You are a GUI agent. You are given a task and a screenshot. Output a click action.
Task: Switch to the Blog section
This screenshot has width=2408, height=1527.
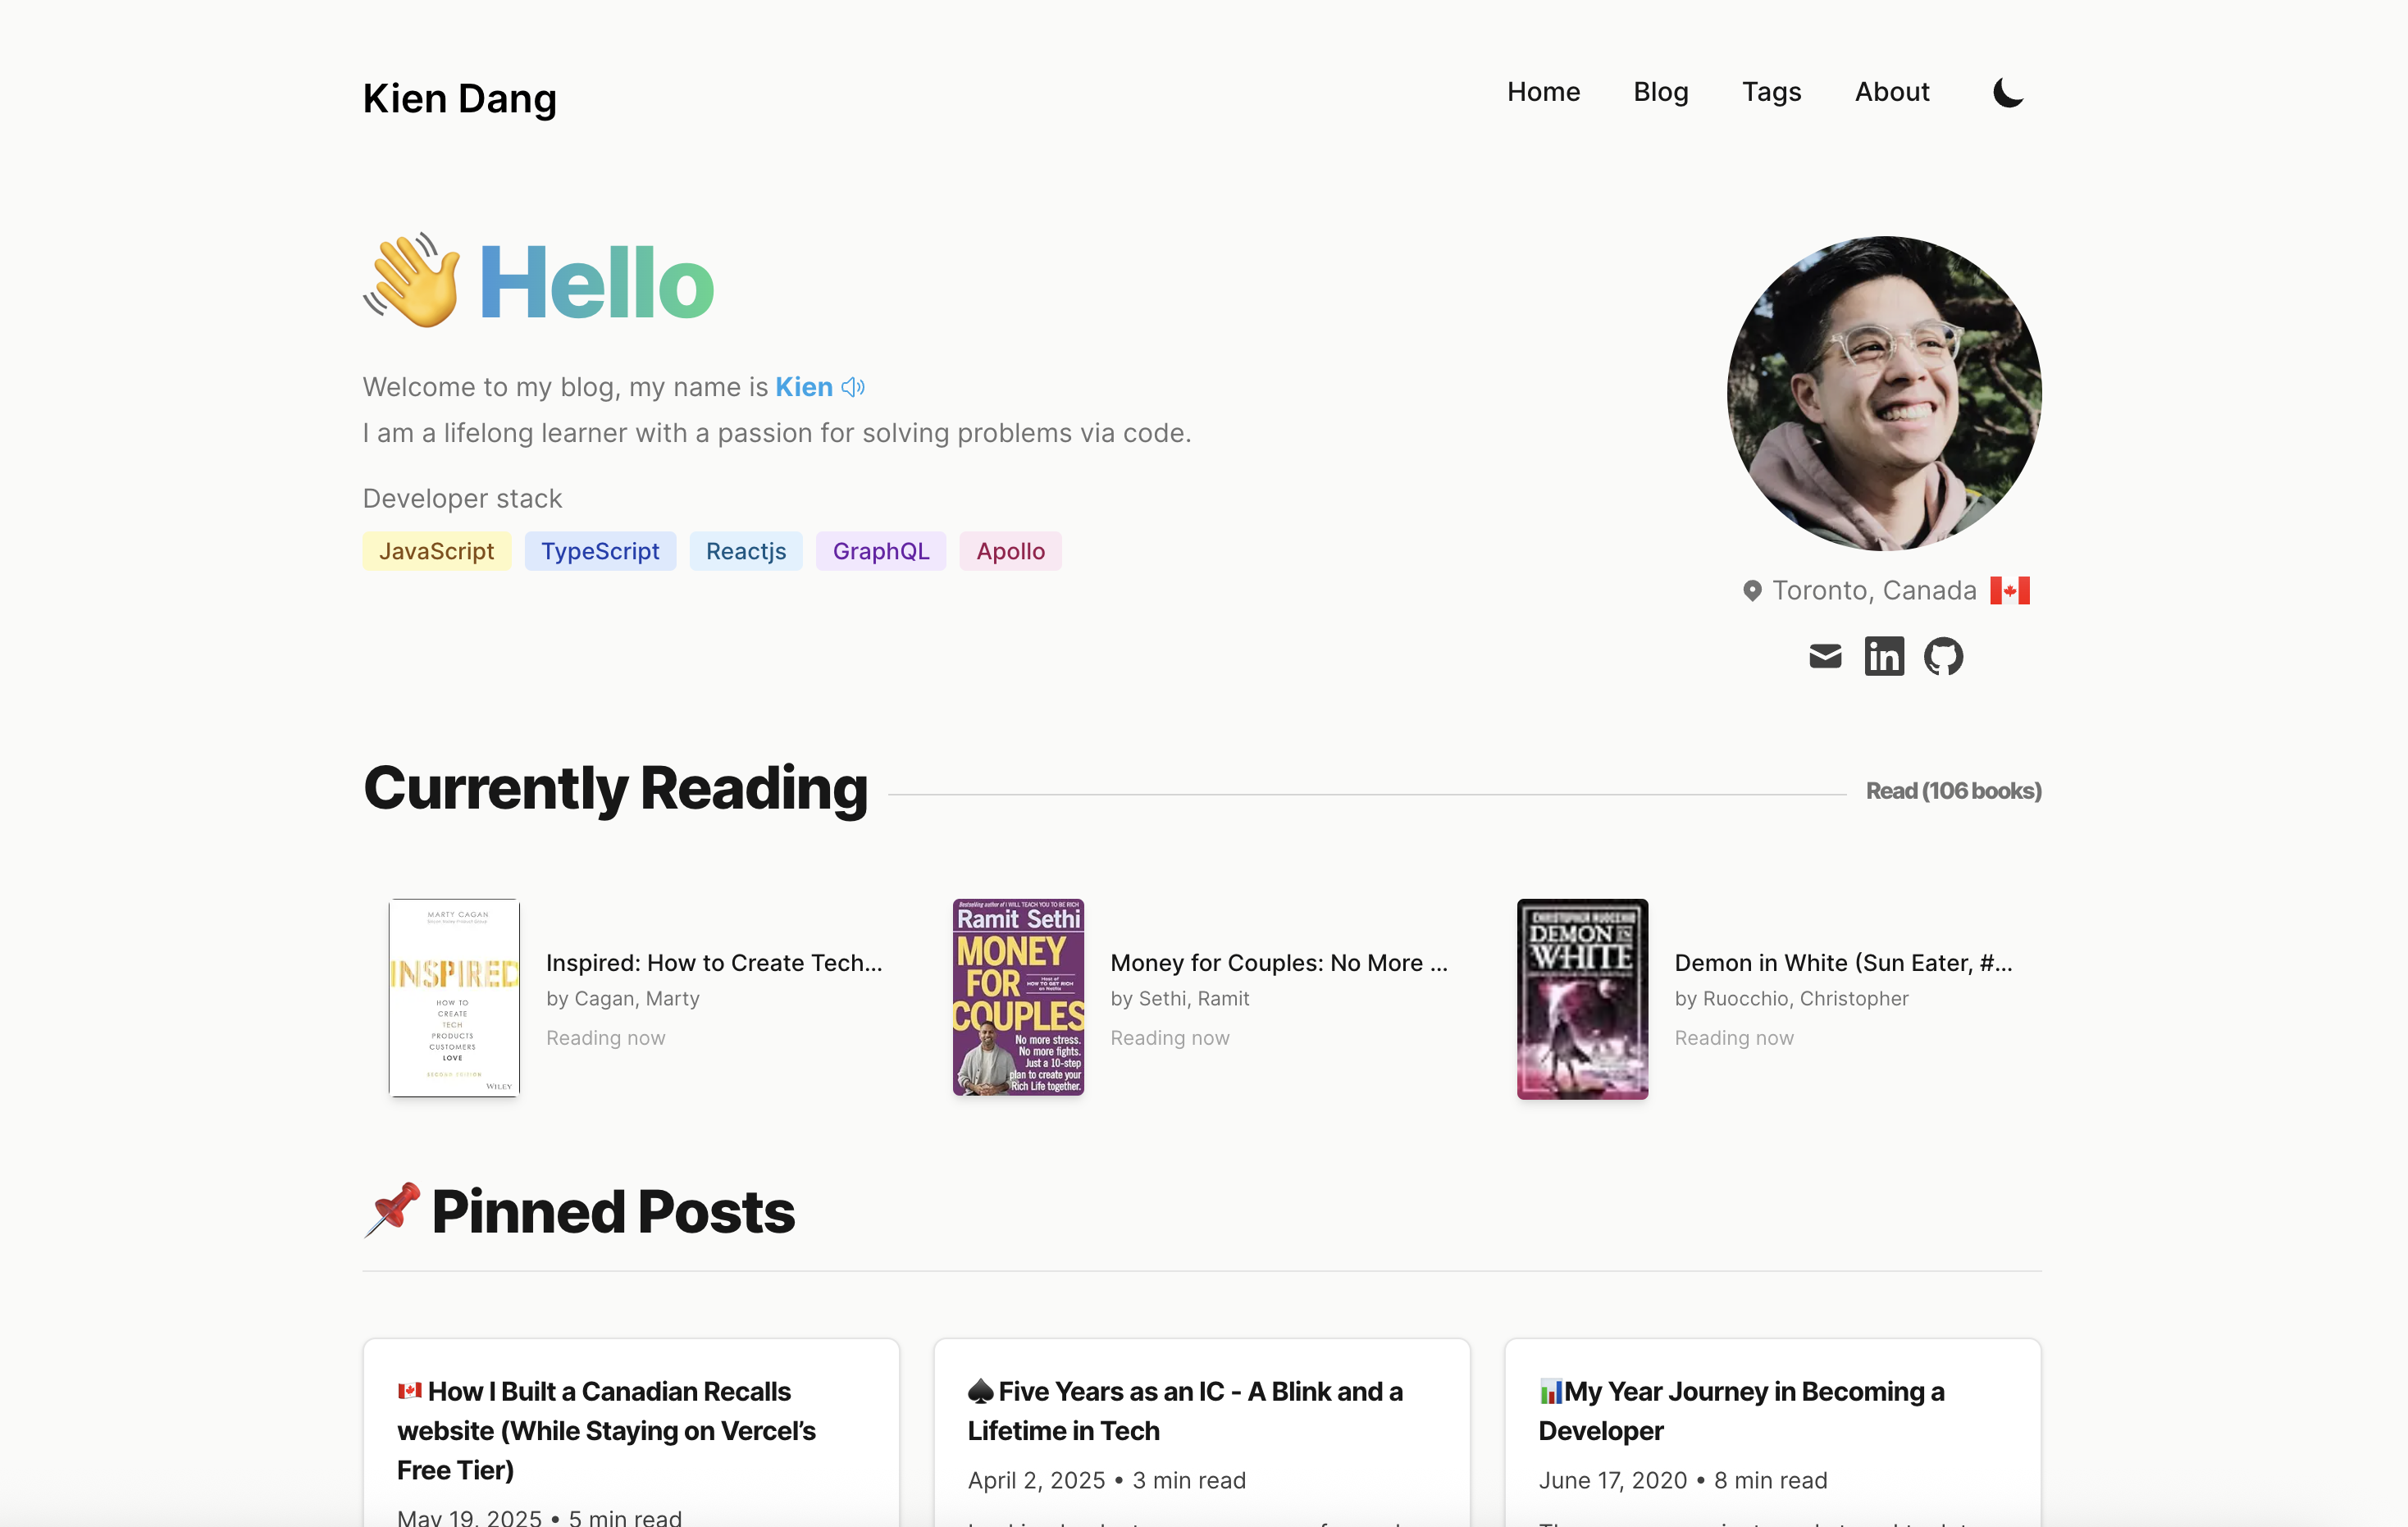point(1660,92)
